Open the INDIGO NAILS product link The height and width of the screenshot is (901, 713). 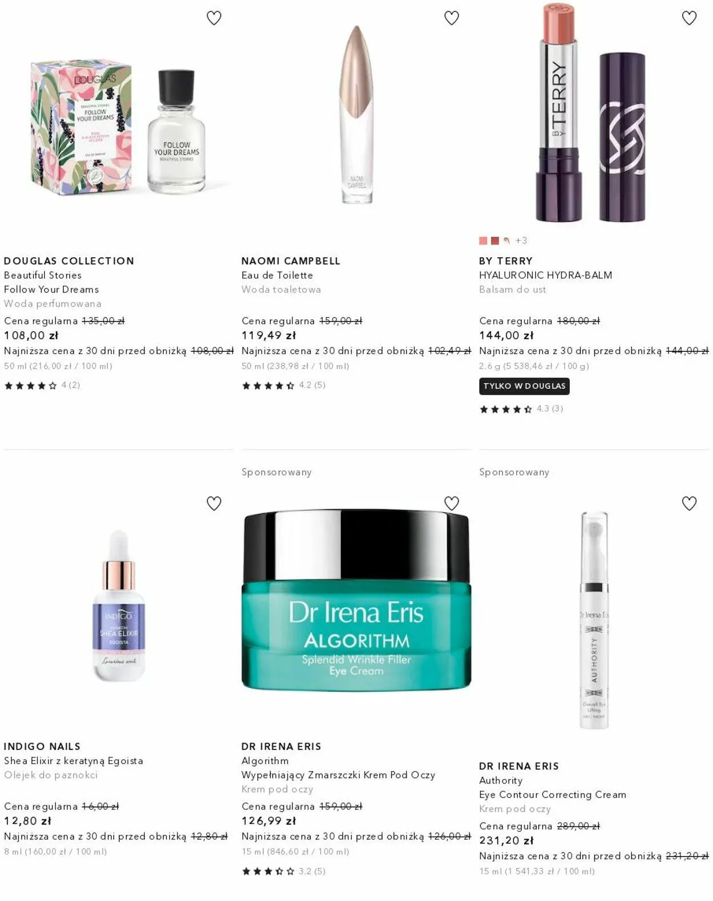coord(42,746)
